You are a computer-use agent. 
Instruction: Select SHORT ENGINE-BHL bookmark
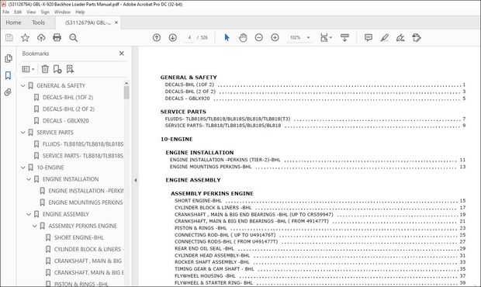[79, 237]
